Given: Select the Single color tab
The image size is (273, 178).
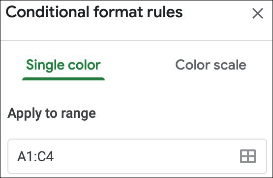Looking at the screenshot, I should click(63, 66).
